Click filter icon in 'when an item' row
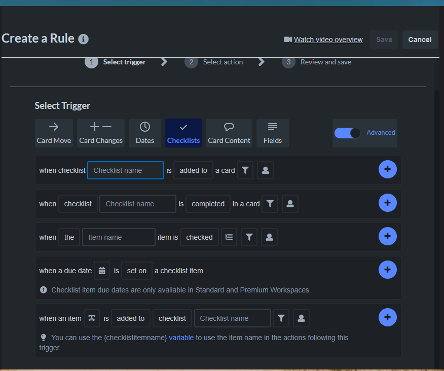 tap(281, 318)
